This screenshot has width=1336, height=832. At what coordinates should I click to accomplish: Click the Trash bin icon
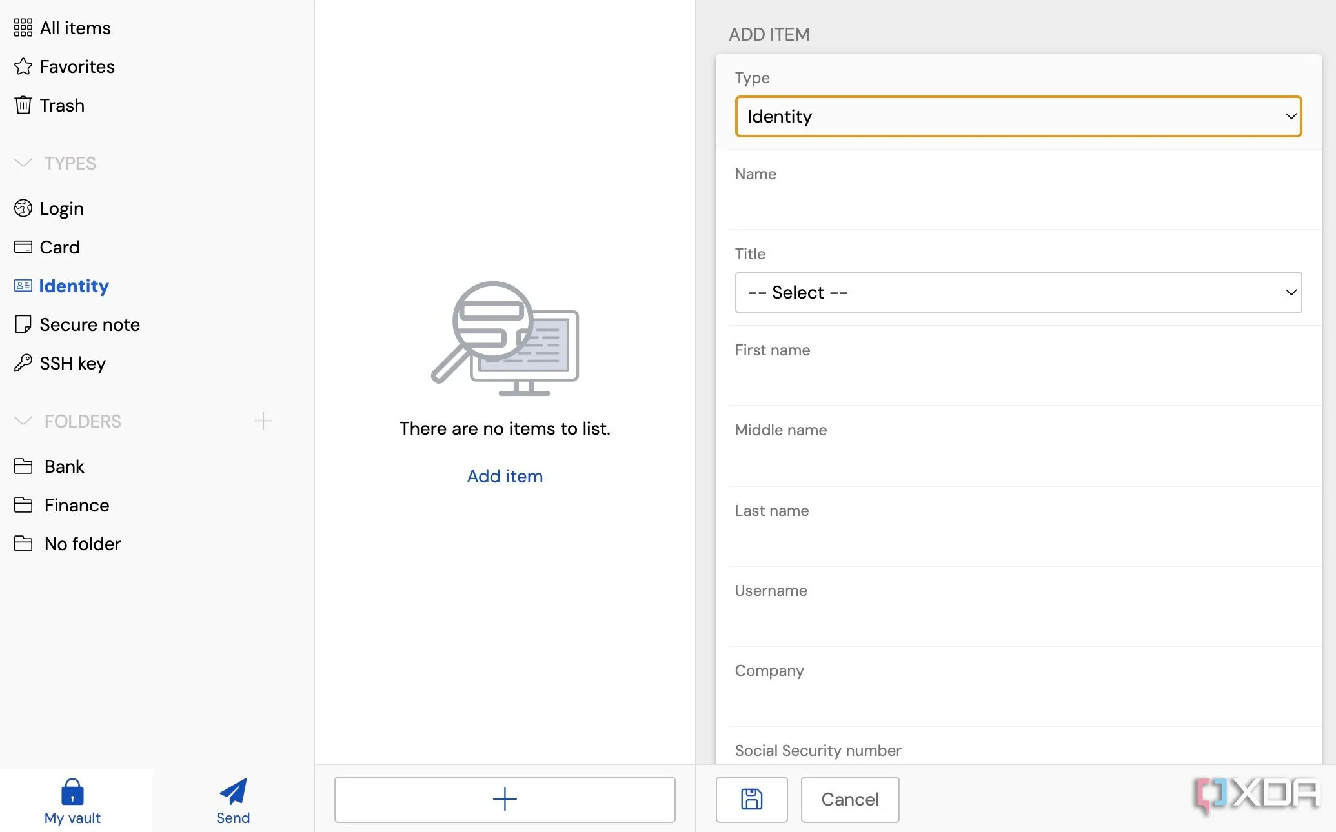23,105
